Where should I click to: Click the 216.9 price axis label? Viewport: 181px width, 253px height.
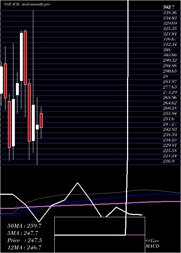168,161
